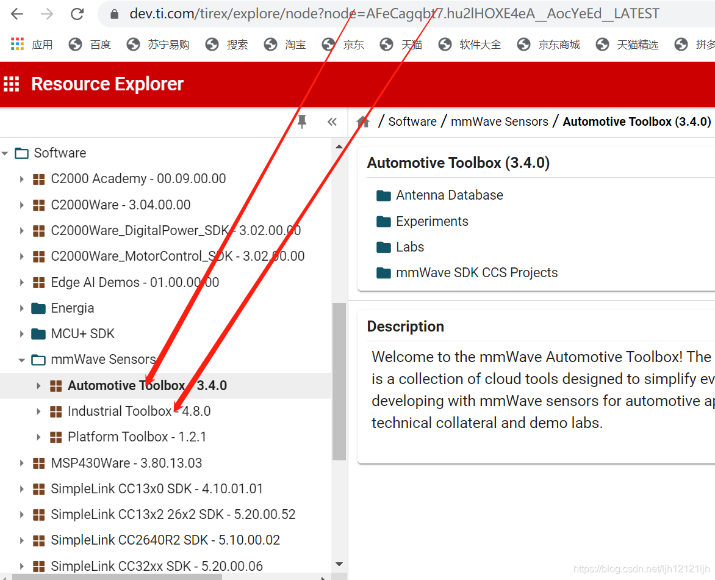Select SimpleLink CC13x2 26x2 SDK package icon
Viewport: 715px width, 580px height.
coord(39,515)
